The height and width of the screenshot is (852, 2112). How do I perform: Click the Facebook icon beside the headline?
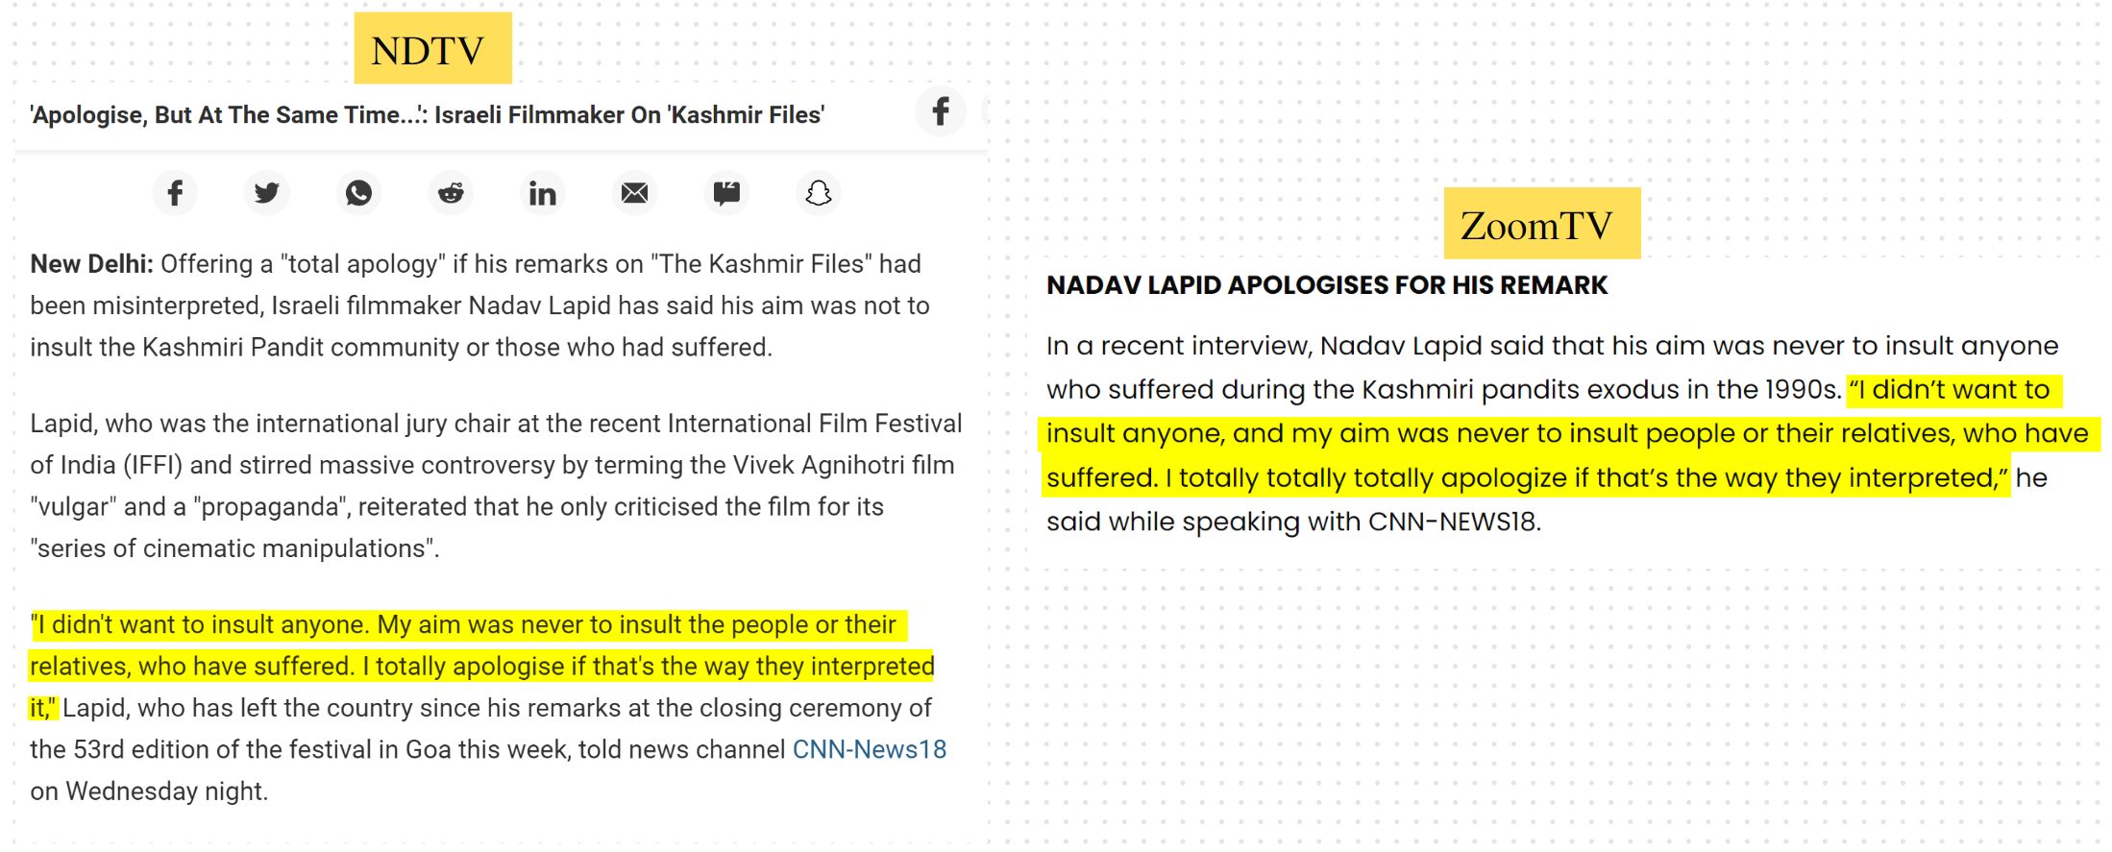click(940, 111)
